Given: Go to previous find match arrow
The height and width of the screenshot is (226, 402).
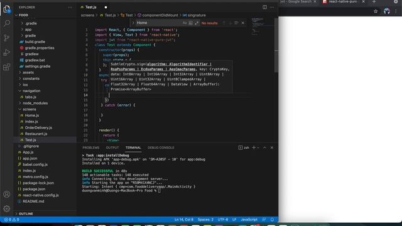Looking at the screenshot, I should 224,23.
